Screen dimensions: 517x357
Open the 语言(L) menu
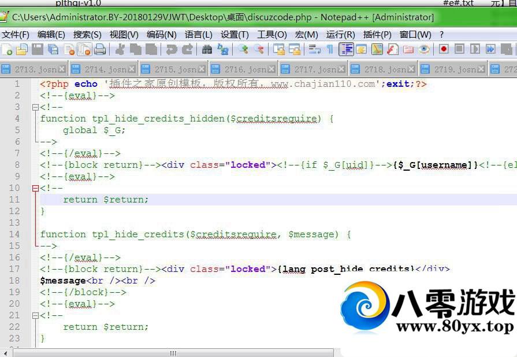pos(198,35)
